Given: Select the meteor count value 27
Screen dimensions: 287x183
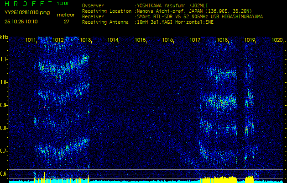Looking at the screenshot, I should tap(67, 22).
